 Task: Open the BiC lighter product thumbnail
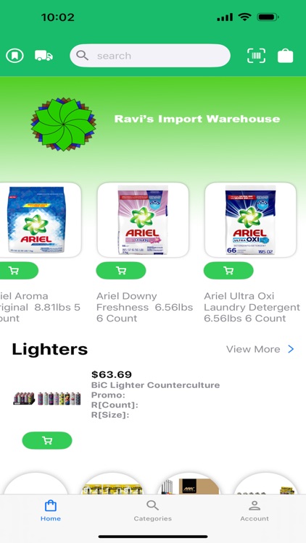click(47, 399)
